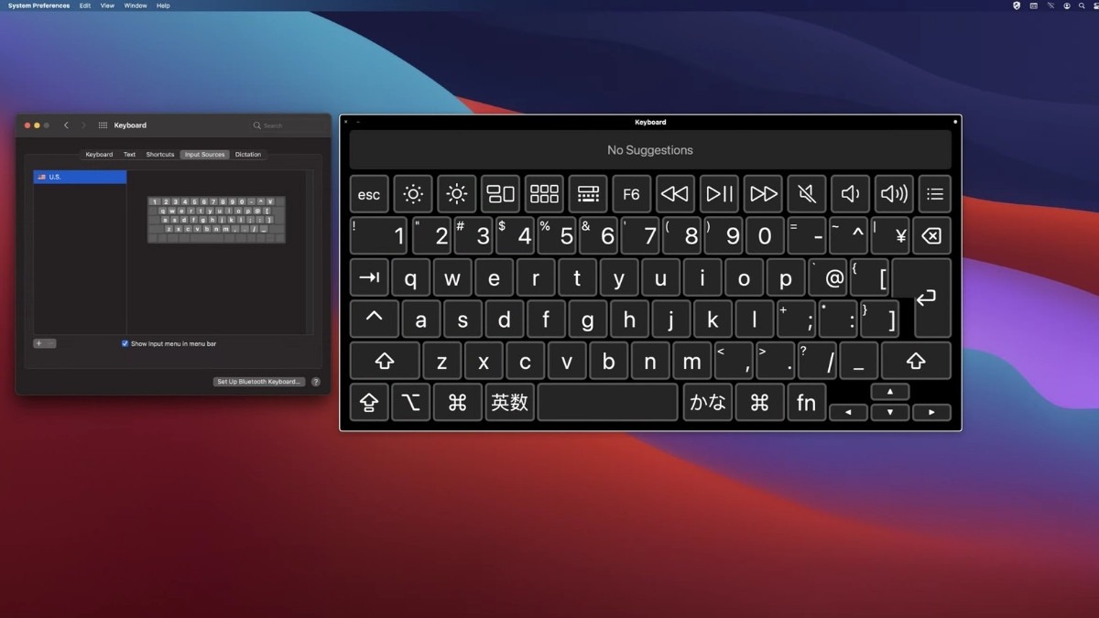Tap the number 5 key
Viewport: 1099px width, 618px height.
click(556, 236)
